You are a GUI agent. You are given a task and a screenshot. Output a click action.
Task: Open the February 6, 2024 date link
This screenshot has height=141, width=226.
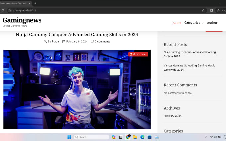pos(77,41)
